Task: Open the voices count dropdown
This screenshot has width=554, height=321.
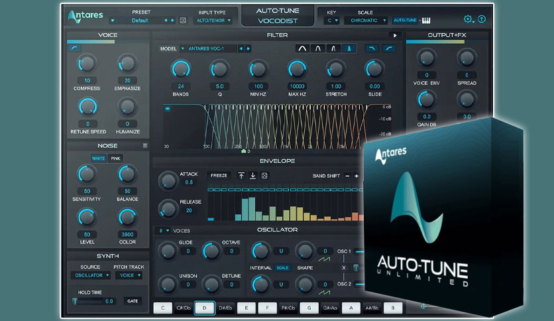Action: 164,231
